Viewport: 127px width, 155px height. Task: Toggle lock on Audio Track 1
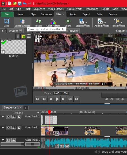[x=14, y=140]
